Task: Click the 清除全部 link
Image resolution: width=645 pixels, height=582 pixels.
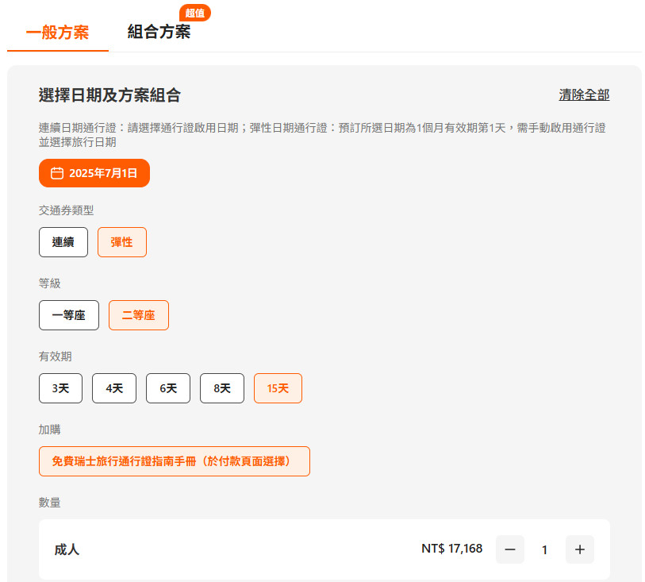Action: (584, 95)
